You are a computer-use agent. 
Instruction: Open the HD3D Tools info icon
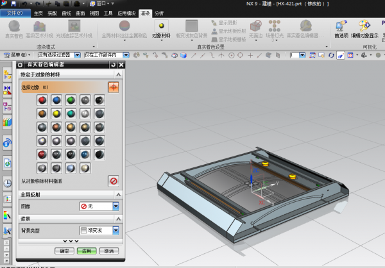[x=7, y=142]
